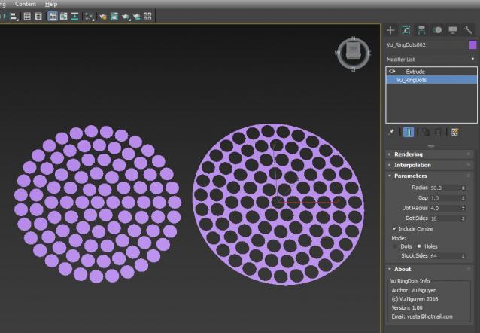Toggle Show End Result button
The height and width of the screenshot is (333, 480).
click(x=409, y=132)
